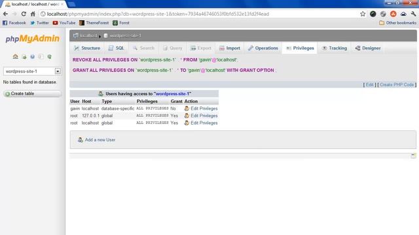Go to phpMyAdmin home icon
419x235 pixels.
point(16,57)
